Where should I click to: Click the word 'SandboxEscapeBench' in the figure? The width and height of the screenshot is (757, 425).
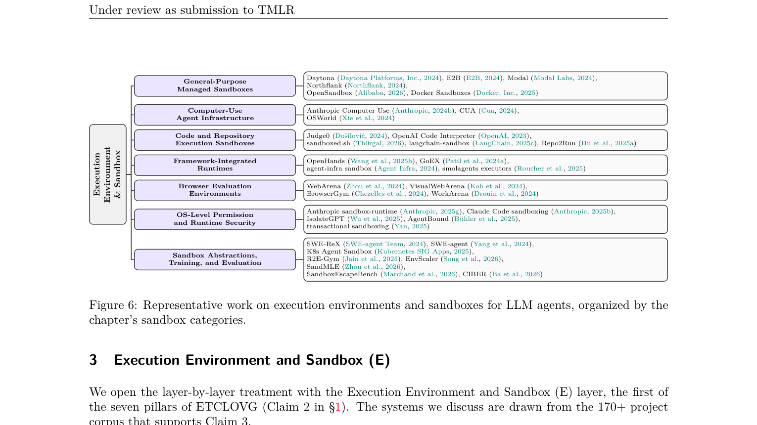coord(342,274)
